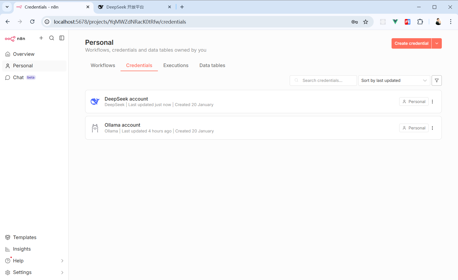Switch to the Executions tab
The width and height of the screenshot is (458, 280).
[176, 65]
